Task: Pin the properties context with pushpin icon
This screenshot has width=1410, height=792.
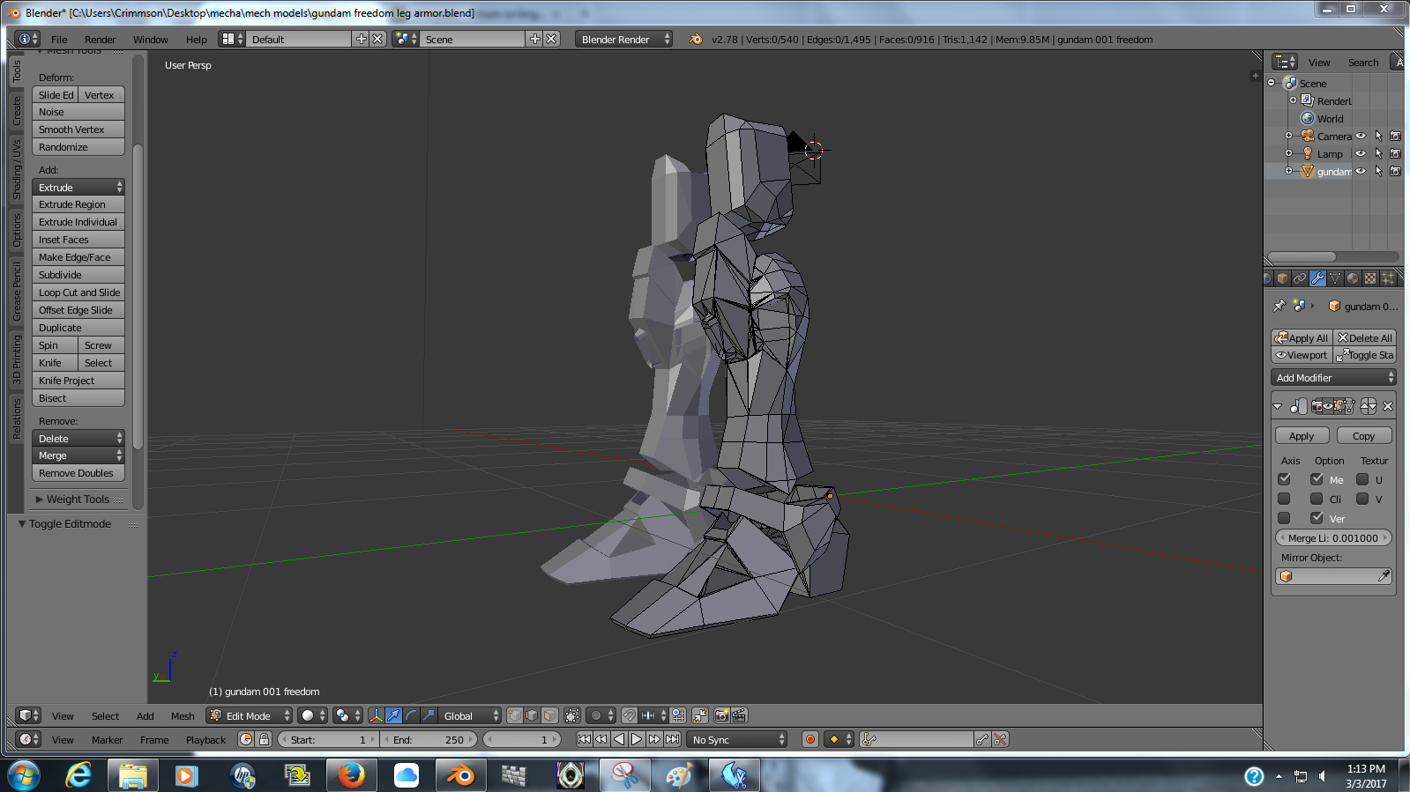Action: tap(1279, 306)
